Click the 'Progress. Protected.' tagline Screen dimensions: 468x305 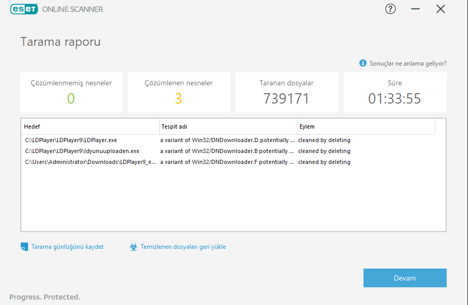point(45,297)
